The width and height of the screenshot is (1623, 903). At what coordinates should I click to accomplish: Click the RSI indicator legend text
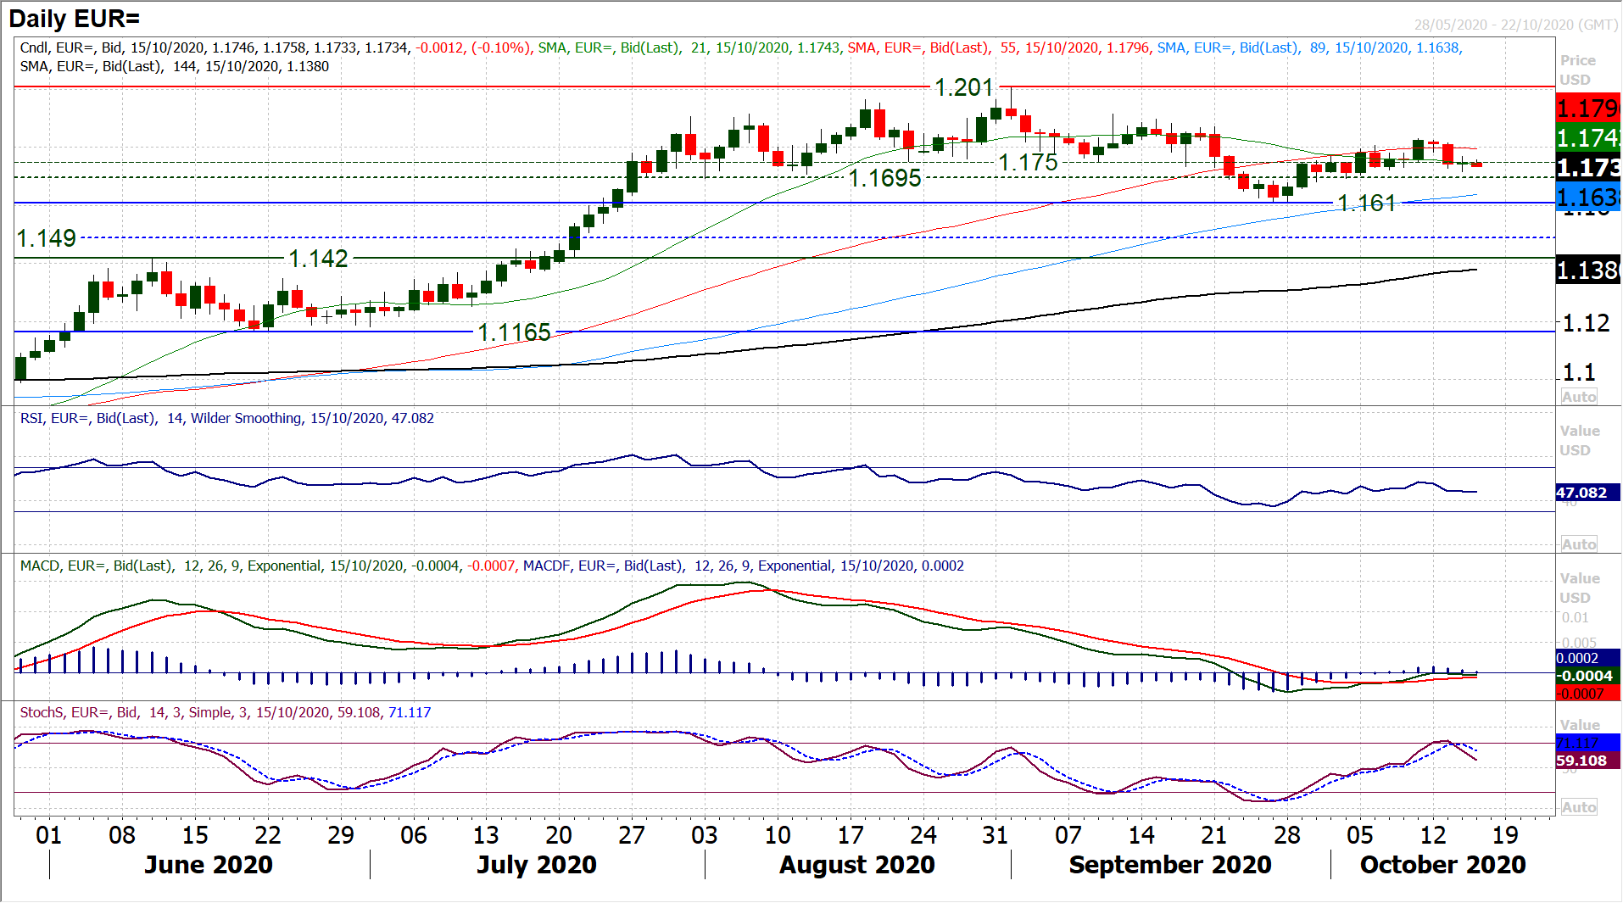(x=227, y=418)
